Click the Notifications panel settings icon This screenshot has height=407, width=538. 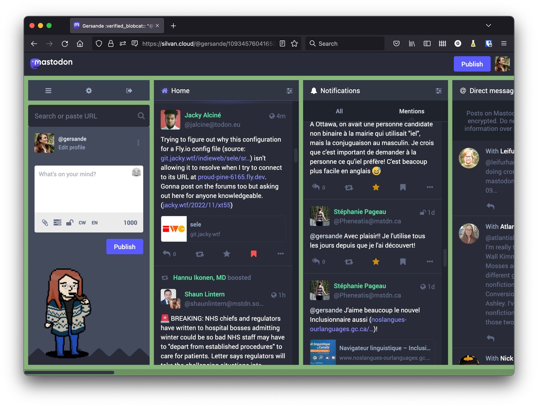point(439,91)
